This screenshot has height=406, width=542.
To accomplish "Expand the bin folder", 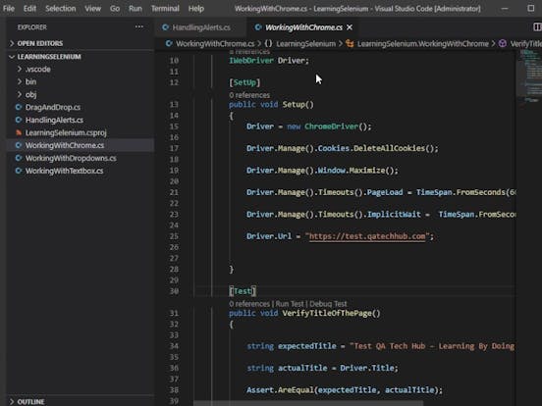I will click(x=30, y=81).
